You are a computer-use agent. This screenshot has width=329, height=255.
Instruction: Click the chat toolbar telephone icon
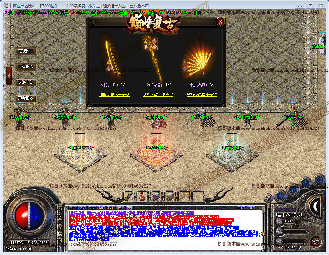[x=92, y=208]
